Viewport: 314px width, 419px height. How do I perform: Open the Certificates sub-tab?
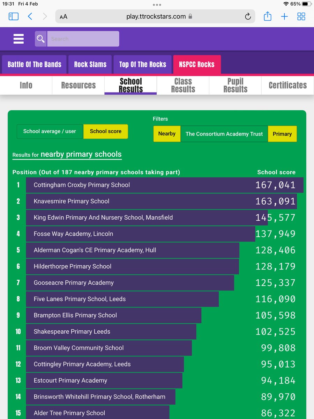click(288, 86)
